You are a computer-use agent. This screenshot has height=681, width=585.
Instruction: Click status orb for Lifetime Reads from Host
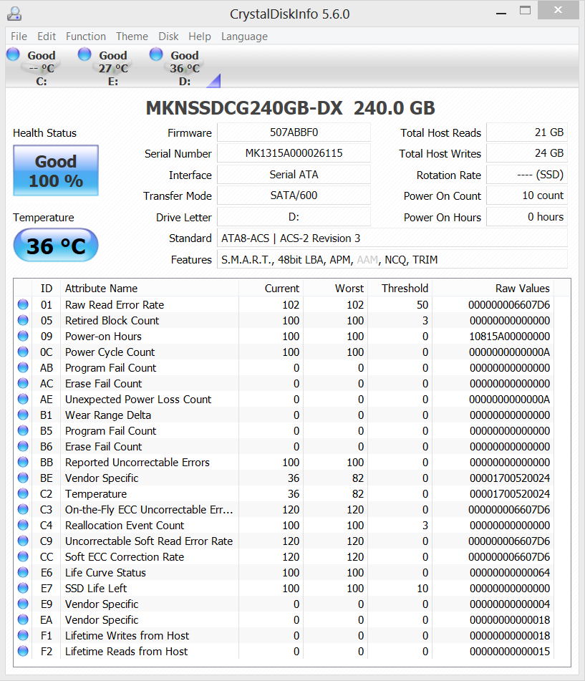coord(23,651)
